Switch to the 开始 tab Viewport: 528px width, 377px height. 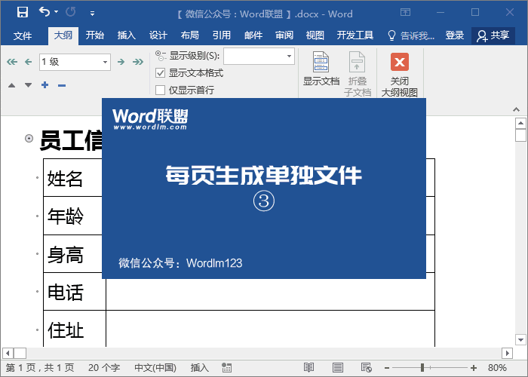tap(94, 35)
